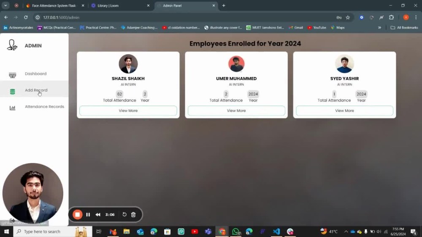View site information icon

click(38, 17)
